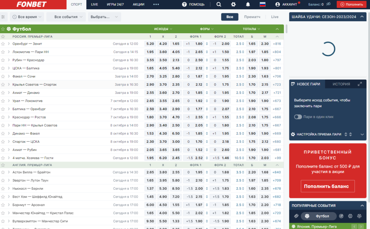Select the Все filter button
The width and height of the screenshot is (370, 229).
click(x=229, y=17)
